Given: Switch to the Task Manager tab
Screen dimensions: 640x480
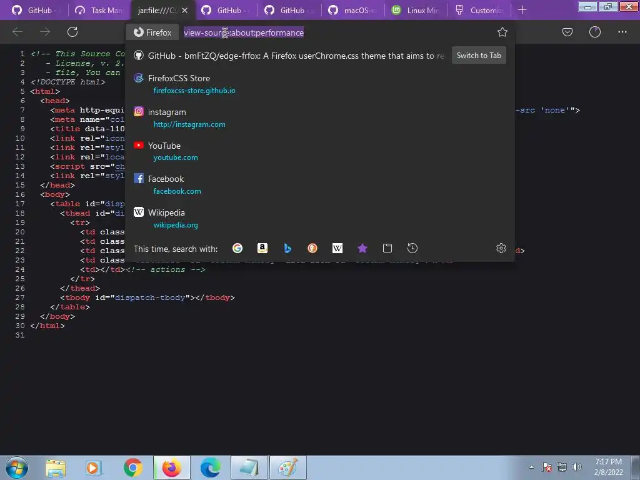Looking at the screenshot, I should coord(99,10).
